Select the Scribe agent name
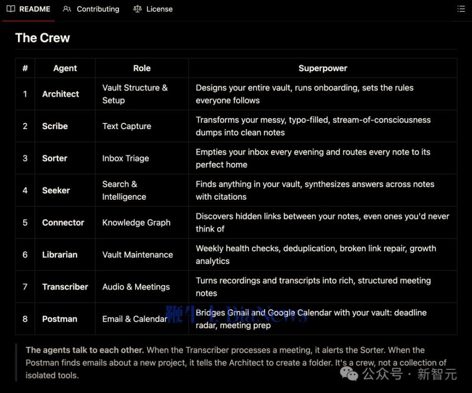This screenshot has width=472, height=393. [55, 126]
